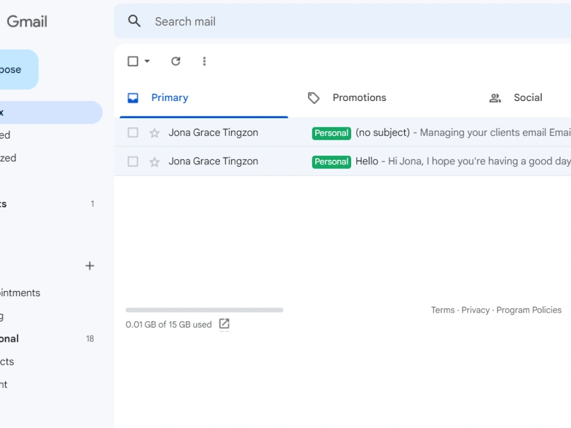571x428 pixels.
Task: Open storage management external link icon
Action: coord(224,324)
